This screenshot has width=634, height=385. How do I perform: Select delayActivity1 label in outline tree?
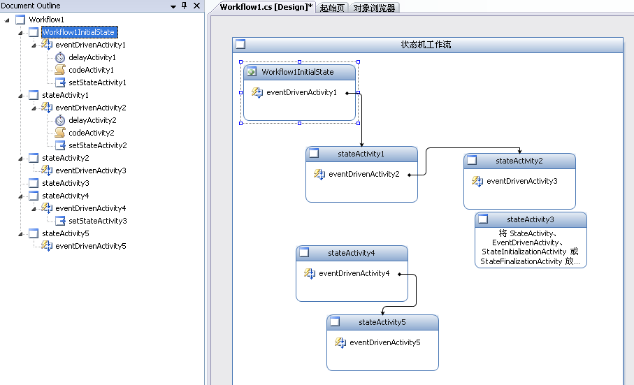92,57
